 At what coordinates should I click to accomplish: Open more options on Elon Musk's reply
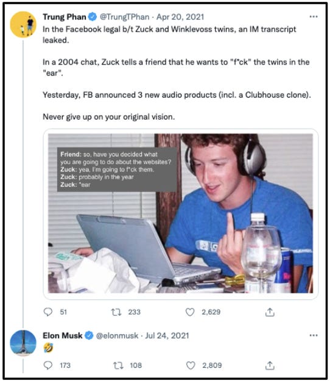click(x=314, y=335)
